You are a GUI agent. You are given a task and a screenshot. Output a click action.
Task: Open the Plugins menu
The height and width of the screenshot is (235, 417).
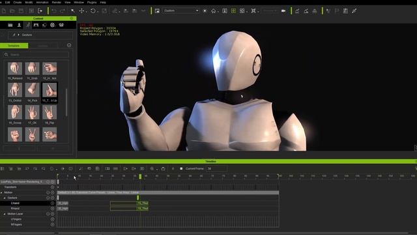pyautogui.click(x=92, y=3)
